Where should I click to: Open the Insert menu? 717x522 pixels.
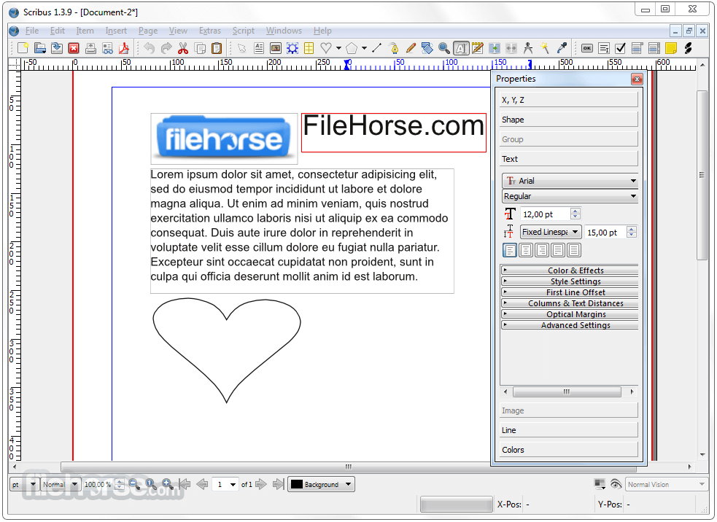click(116, 31)
